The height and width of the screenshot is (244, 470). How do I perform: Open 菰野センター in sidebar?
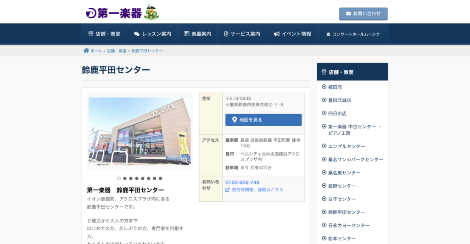tap(342, 186)
